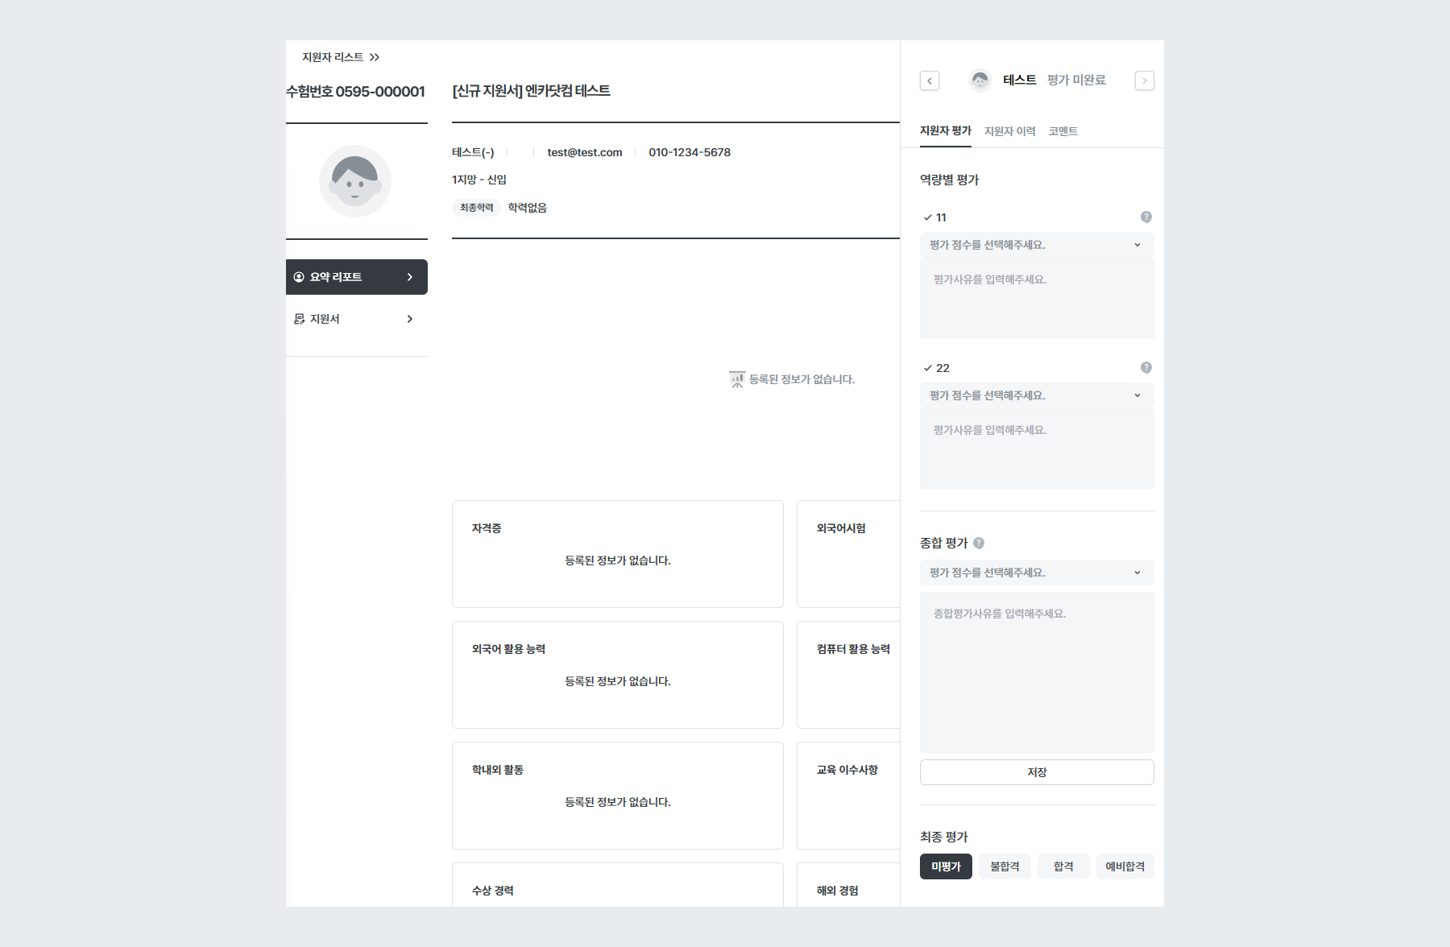Screen dimensions: 1450x947
Task: Select 예비합격 final evaluation option
Action: point(1125,866)
